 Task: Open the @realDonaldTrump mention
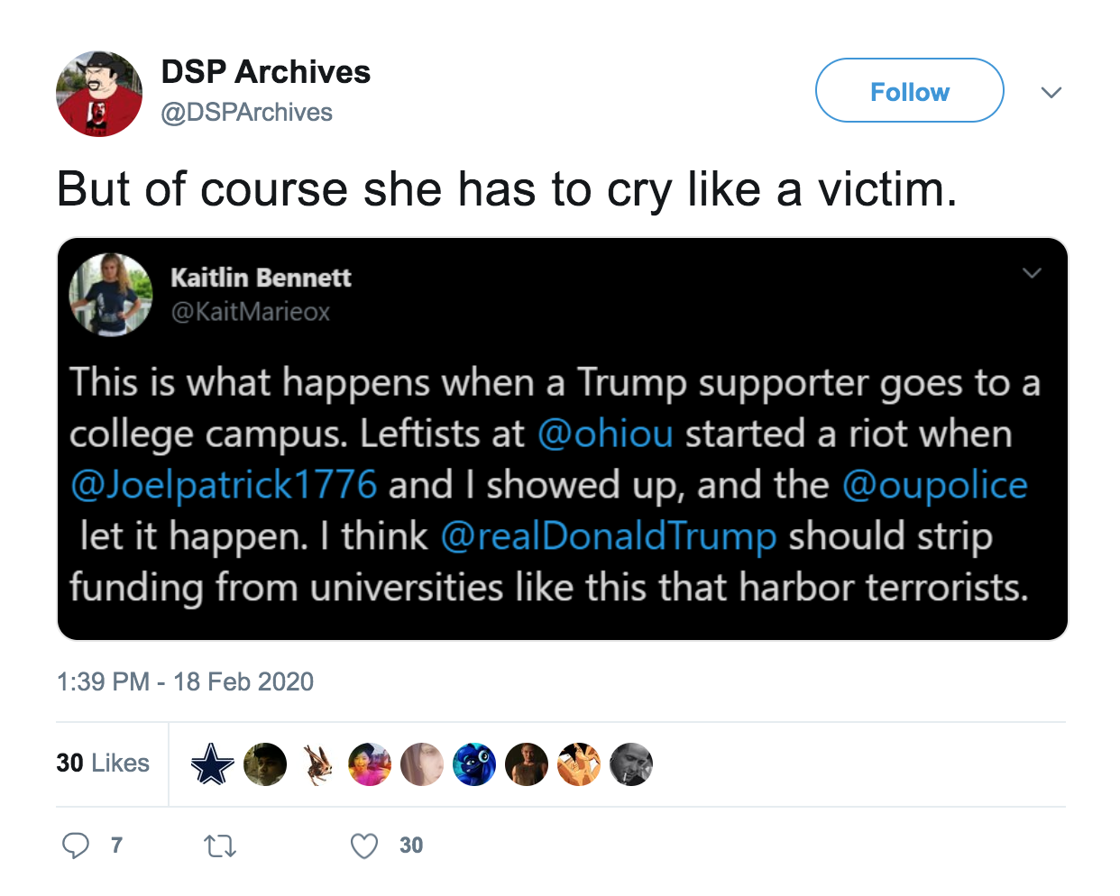point(609,536)
